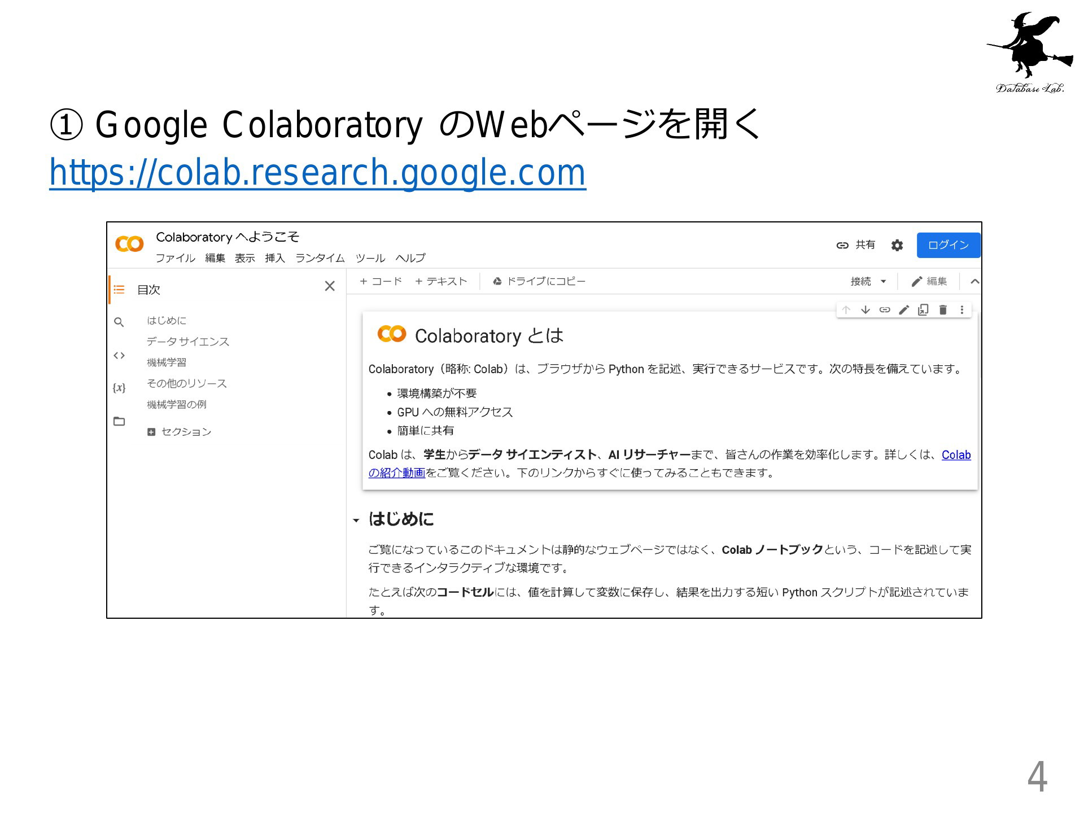Click the 接続 connect button
This screenshot has height=813, width=1084.
(861, 281)
